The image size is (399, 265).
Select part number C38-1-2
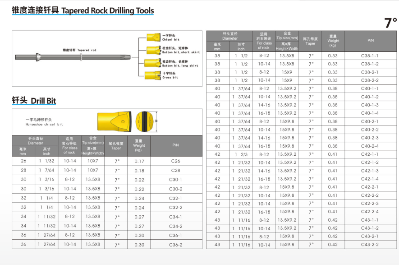(370, 64)
